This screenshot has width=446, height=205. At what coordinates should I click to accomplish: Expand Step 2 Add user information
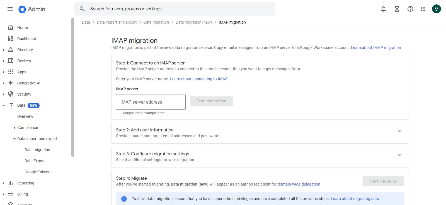399,131
